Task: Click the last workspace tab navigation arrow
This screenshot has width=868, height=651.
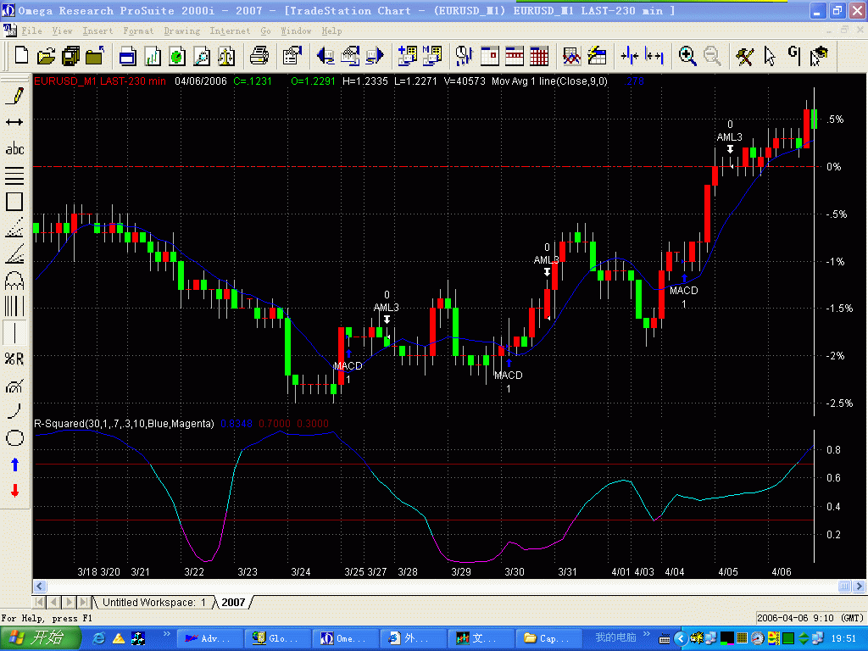Action: [x=84, y=602]
